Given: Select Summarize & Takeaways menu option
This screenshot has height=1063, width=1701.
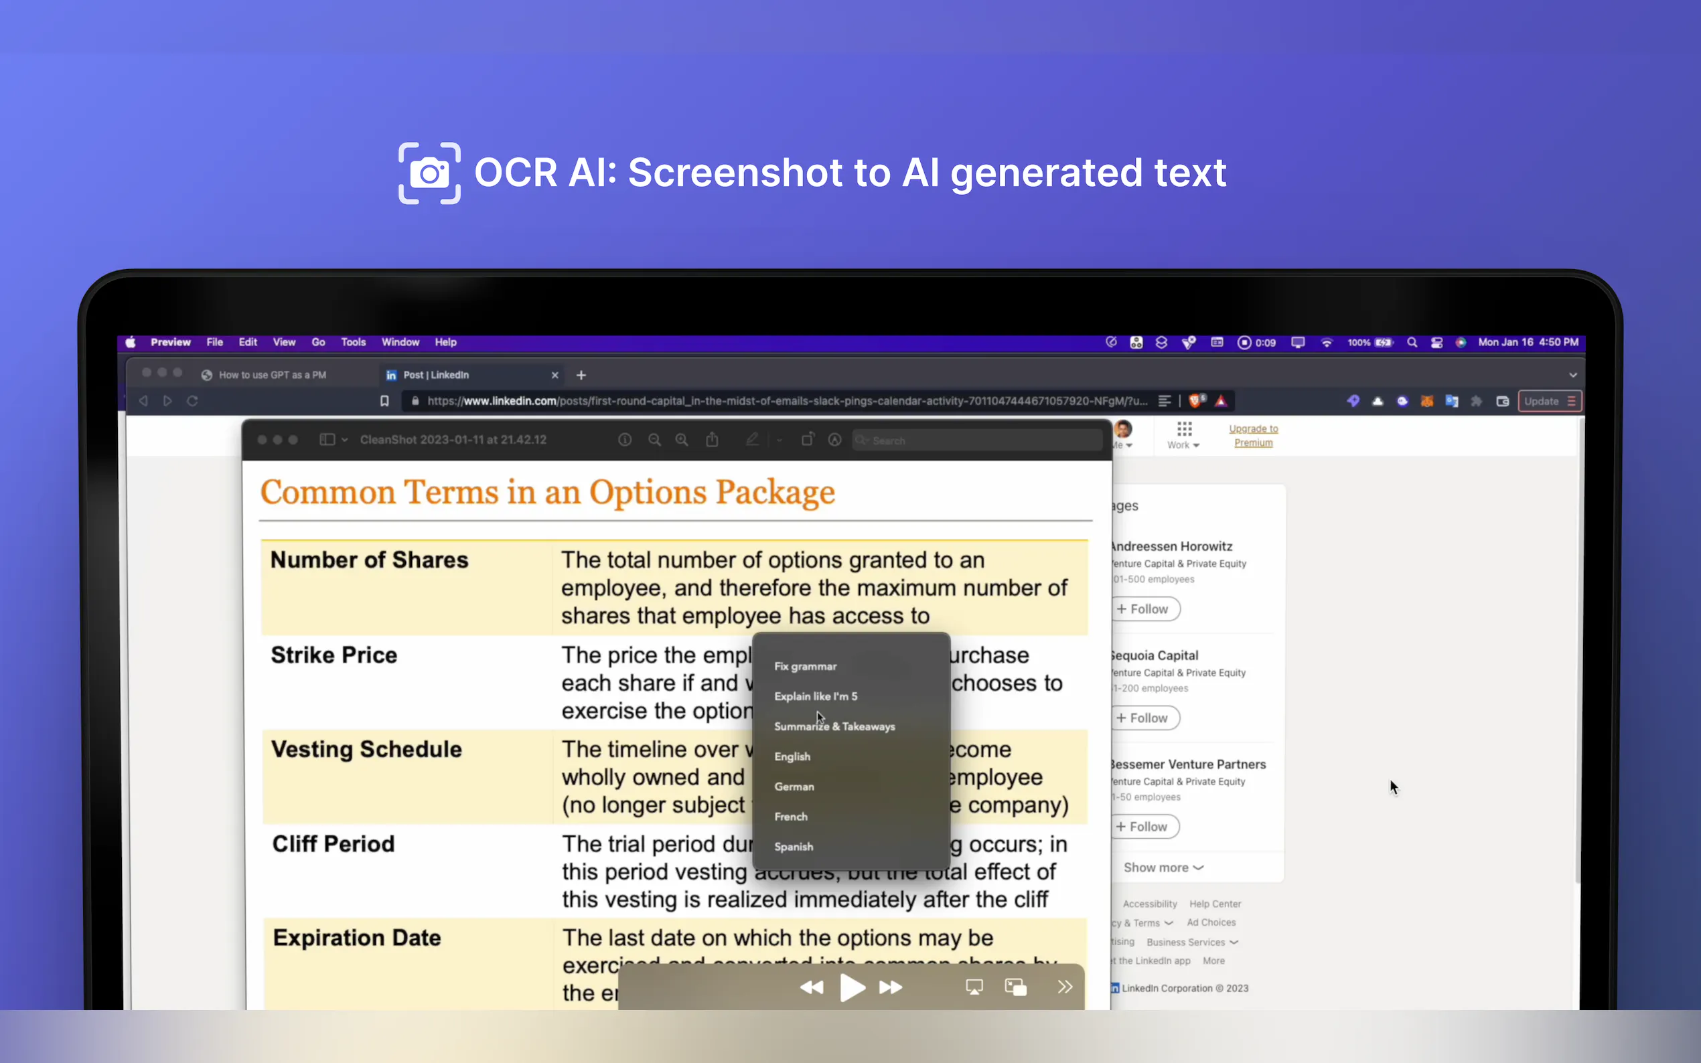Looking at the screenshot, I should click(x=834, y=726).
